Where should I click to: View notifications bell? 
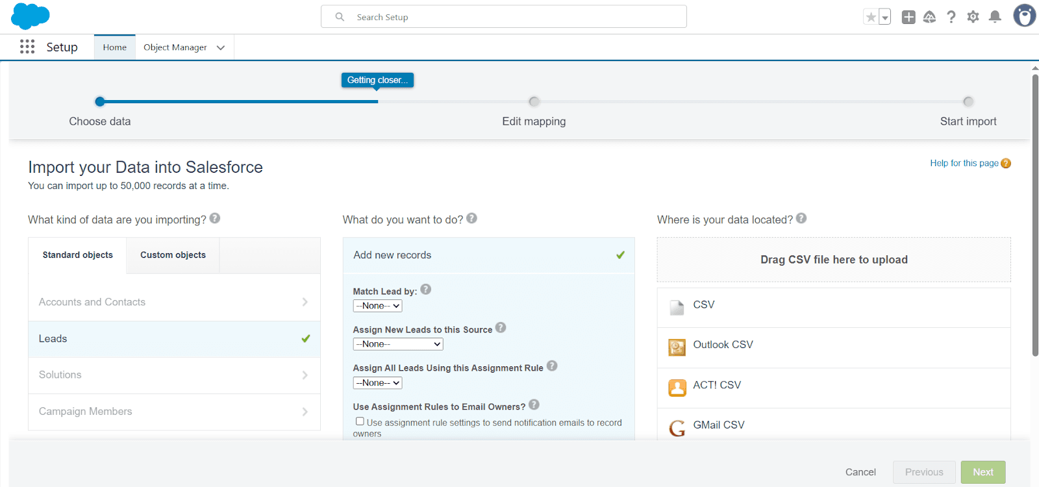point(995,18)
